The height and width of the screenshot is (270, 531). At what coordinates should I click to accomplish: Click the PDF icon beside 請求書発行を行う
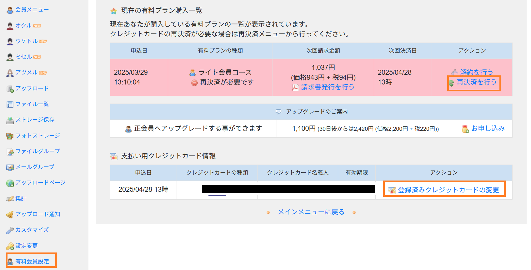click(295, 87)
